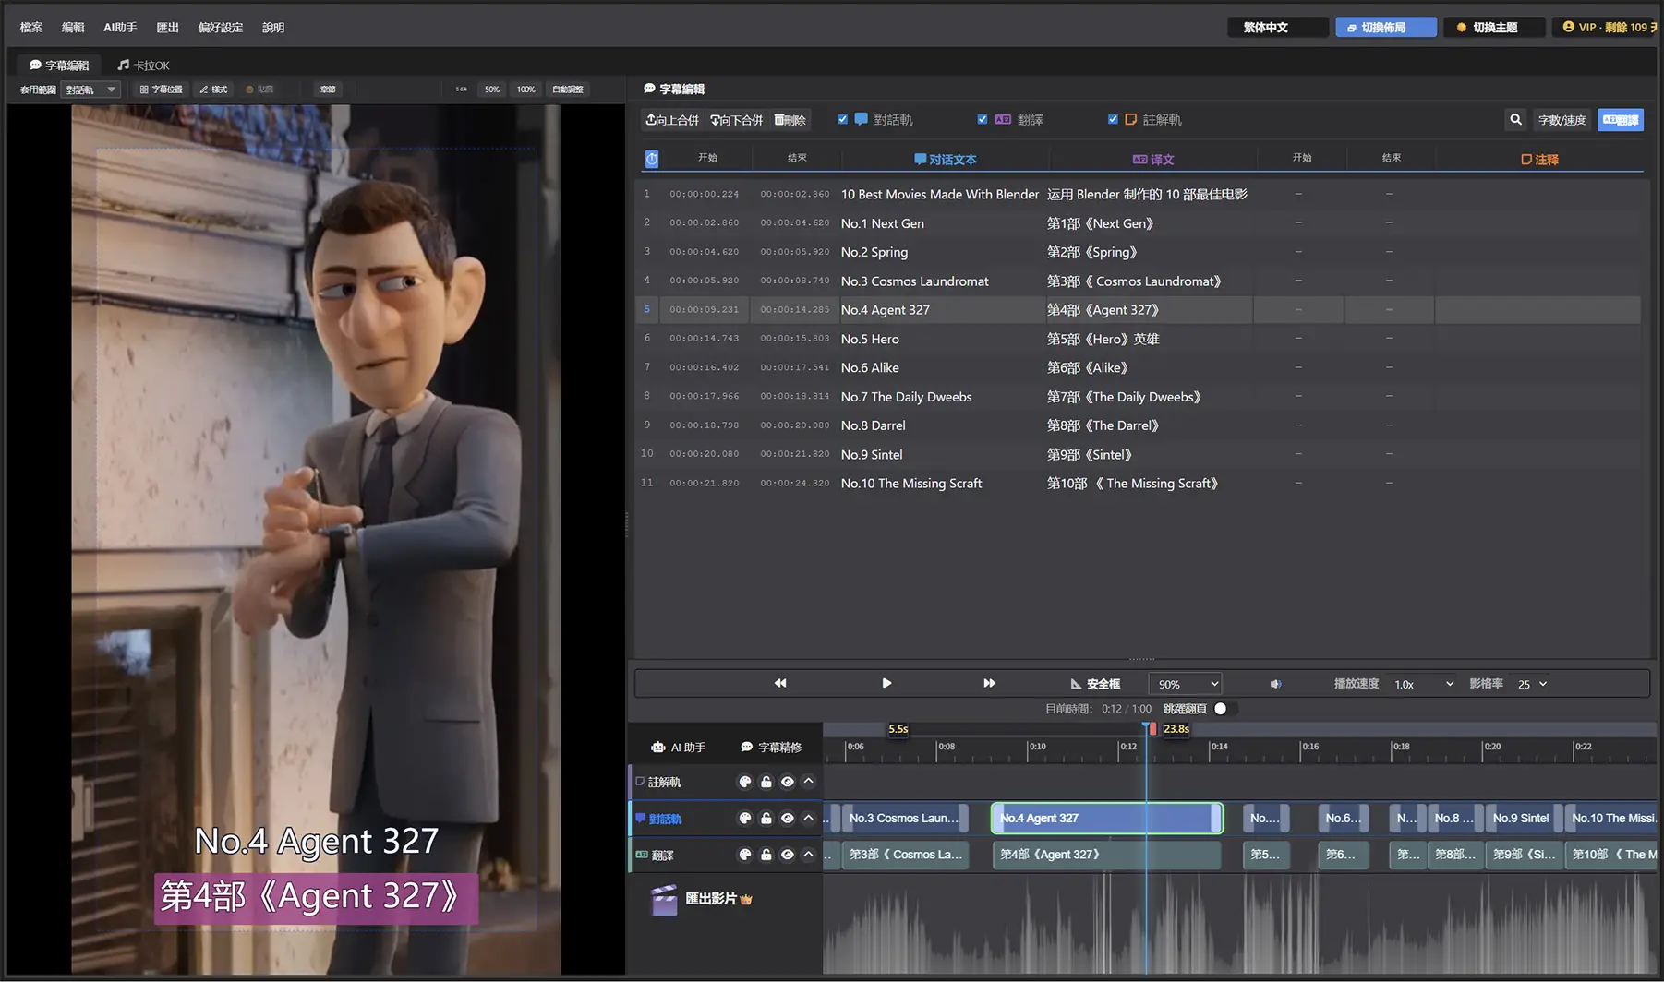Image resolution: width=1664 pixels, height=982 pixels.
Task: Click the 5.5s range marker on timeline
Action: coord(898,729)
